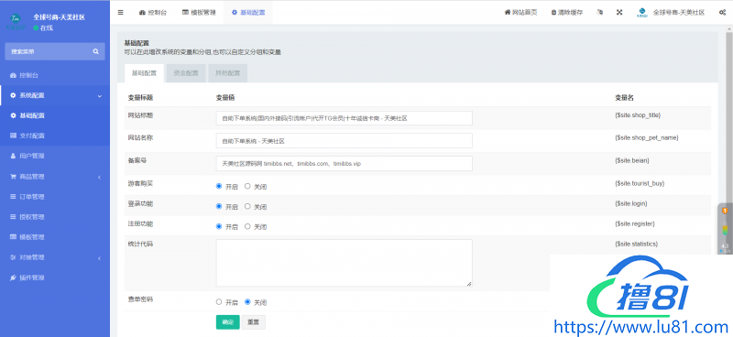Choose 关闭 for 查单密码
The height and width of the screenshot is (337, 733).
point(247,302)
